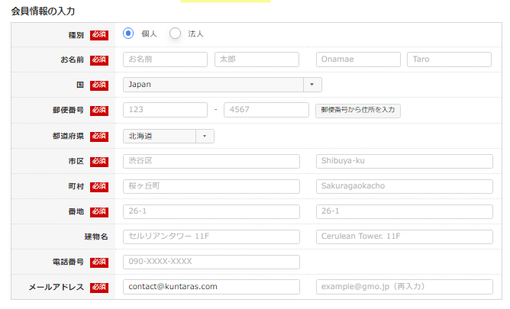The image size is (510, 309).
Task: Focus the Cerulean Tower building field
Action: point(404,237)
